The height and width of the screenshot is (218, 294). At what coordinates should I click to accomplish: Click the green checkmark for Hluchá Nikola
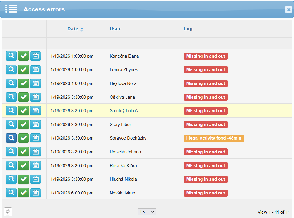pos(23,179)
